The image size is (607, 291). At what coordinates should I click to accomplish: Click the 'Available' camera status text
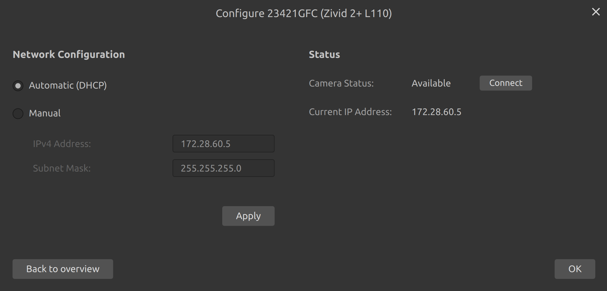click(x=431, y=83)
